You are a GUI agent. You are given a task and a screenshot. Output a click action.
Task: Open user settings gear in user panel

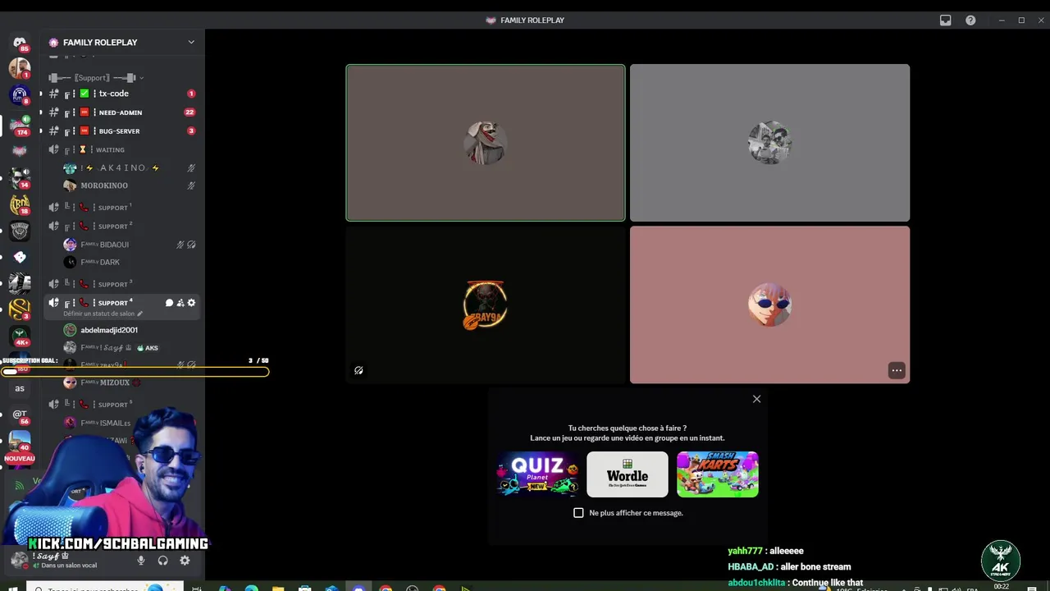pos(185,561)
